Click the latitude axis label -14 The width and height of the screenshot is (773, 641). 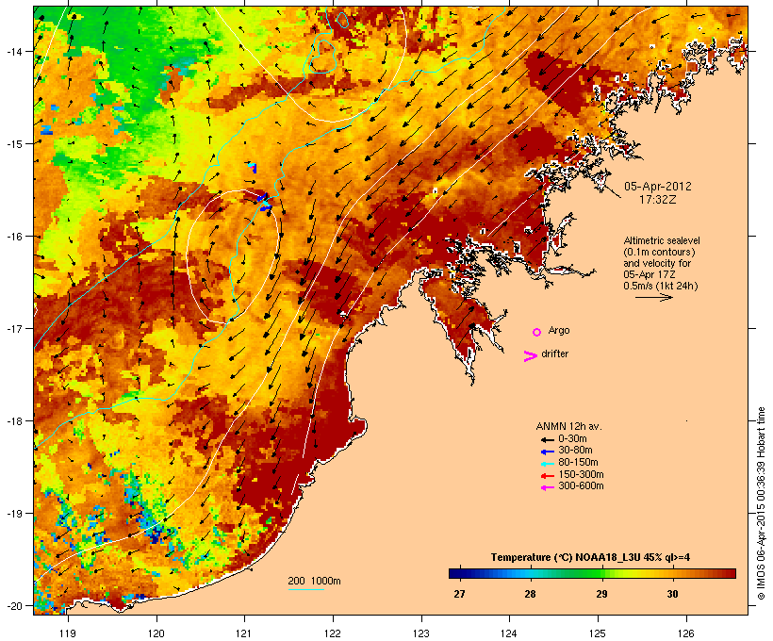pos(14,51)
